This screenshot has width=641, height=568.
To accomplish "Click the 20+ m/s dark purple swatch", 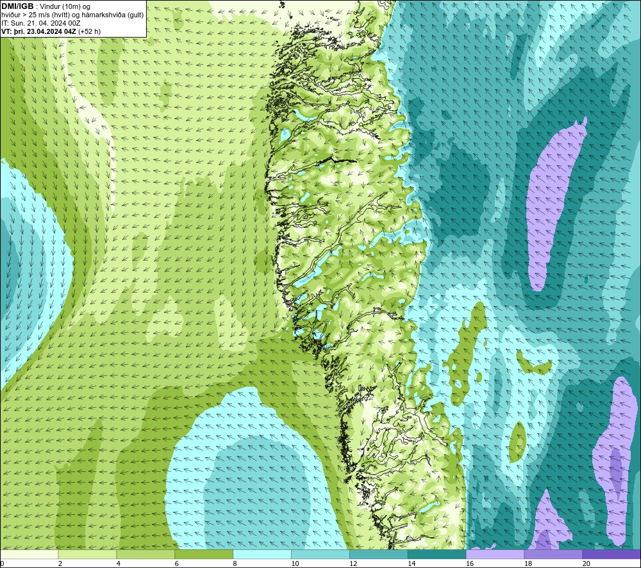I will [612, 554].
